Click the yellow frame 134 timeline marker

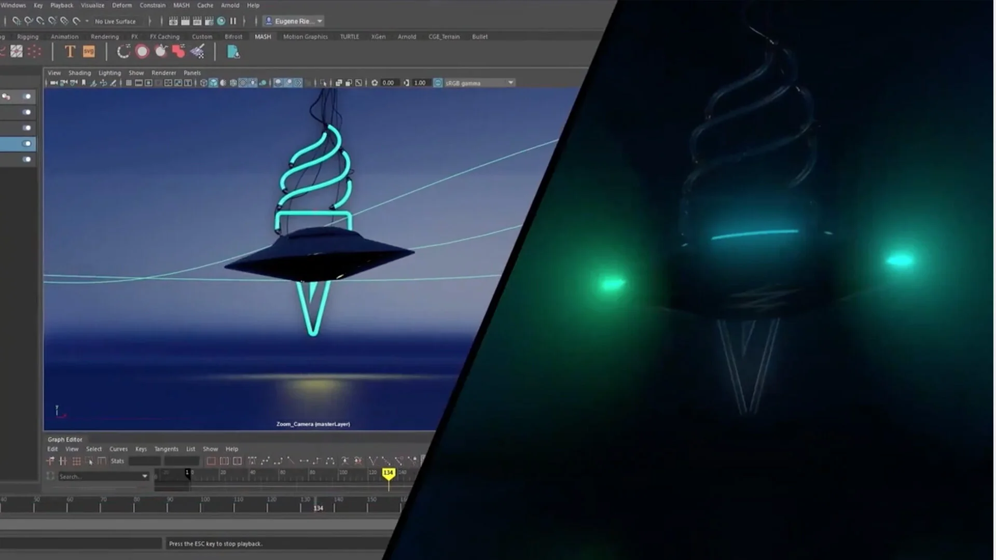[x=388, y=472]
